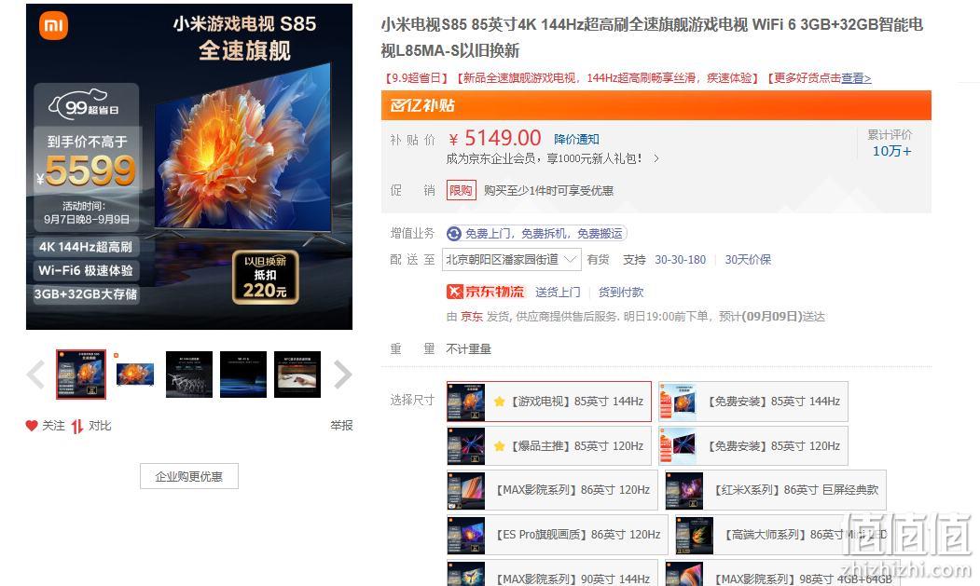Image resolution: width=980 pixels, height=586 pixels.
Task: Click the ¥5149.00 subsidy price
Action: [495, 138]
